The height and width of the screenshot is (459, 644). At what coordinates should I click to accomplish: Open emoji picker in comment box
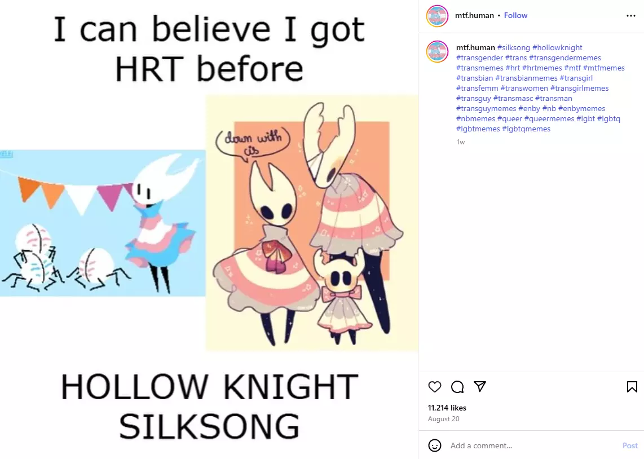click(x=435, y=445)
